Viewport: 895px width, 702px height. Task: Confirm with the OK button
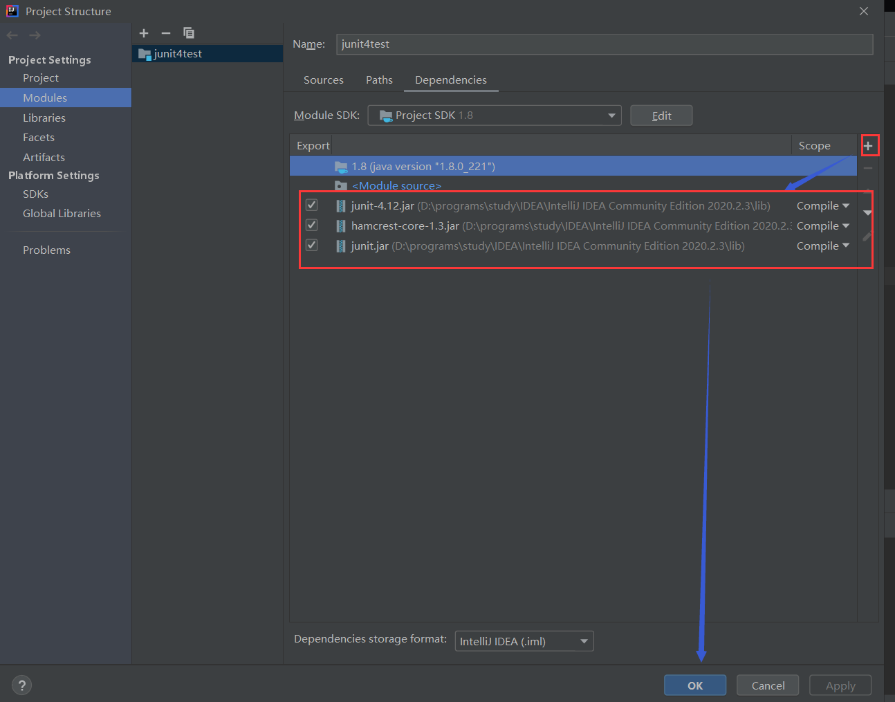pyautogui.click(x=695, y=685)
